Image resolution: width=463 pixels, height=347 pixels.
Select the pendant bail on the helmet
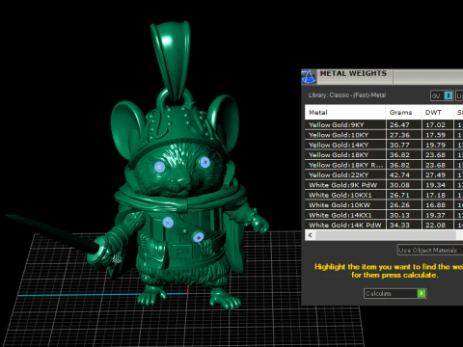pyautogui.click(x=172, y=61)
